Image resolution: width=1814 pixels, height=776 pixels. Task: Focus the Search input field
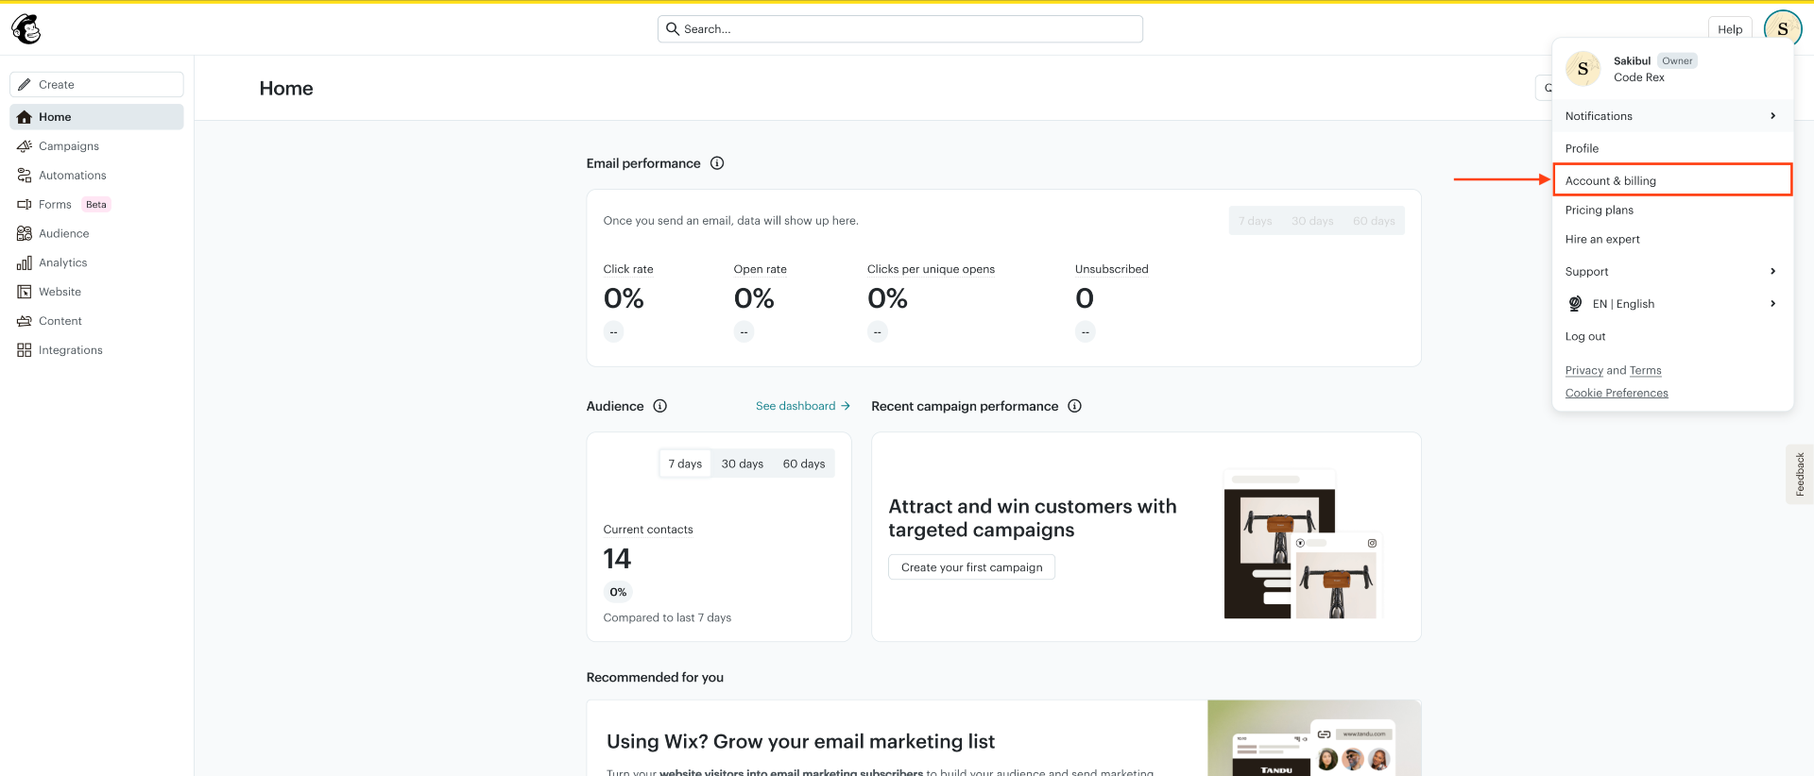pyautogui.click(x=900, y=28)
